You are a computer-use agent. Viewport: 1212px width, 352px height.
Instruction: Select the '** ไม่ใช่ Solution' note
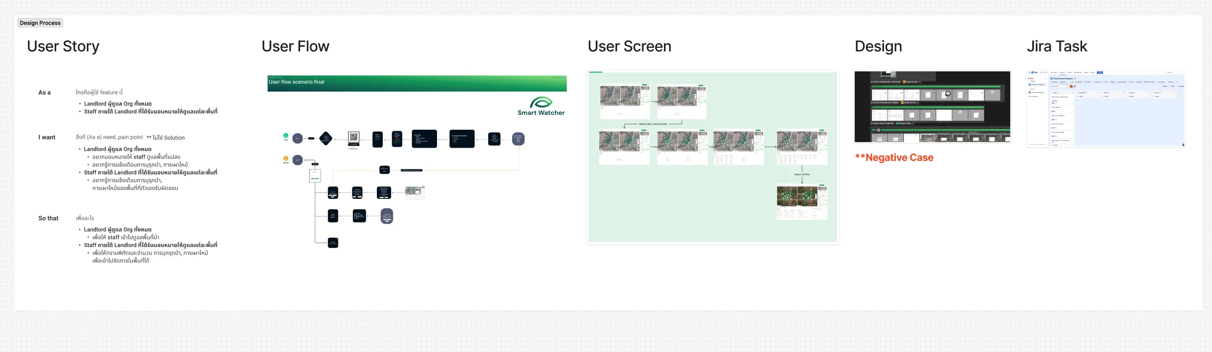click(166, 138)
